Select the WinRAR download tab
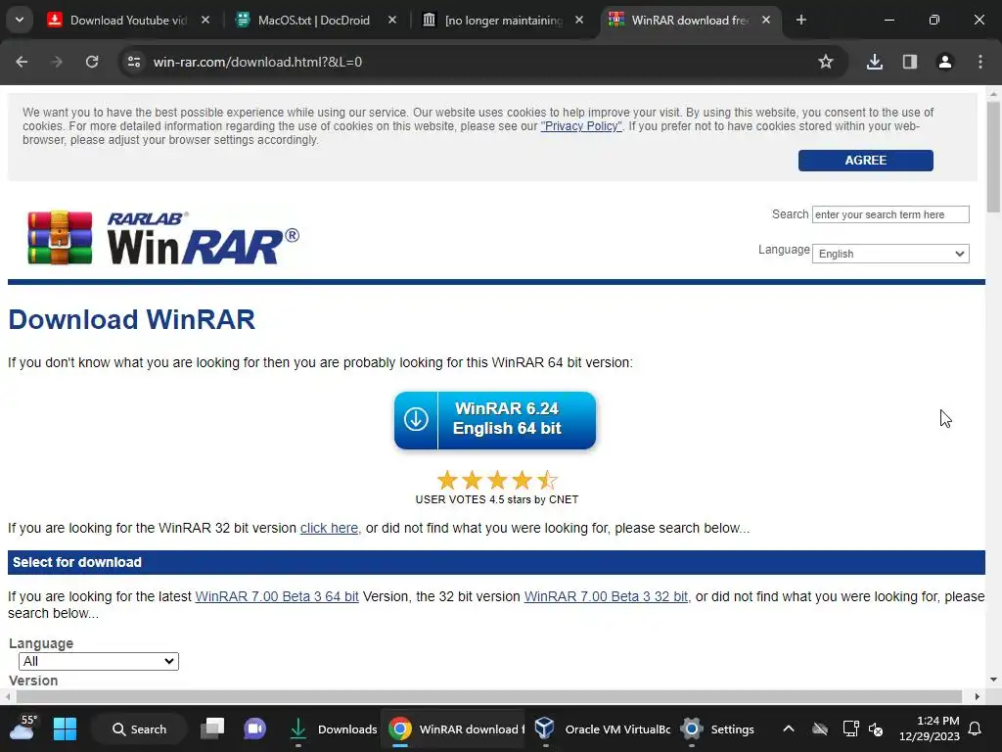Image resolution: width=1002 pixels, height=752 pixels. [x=690, y=21]
